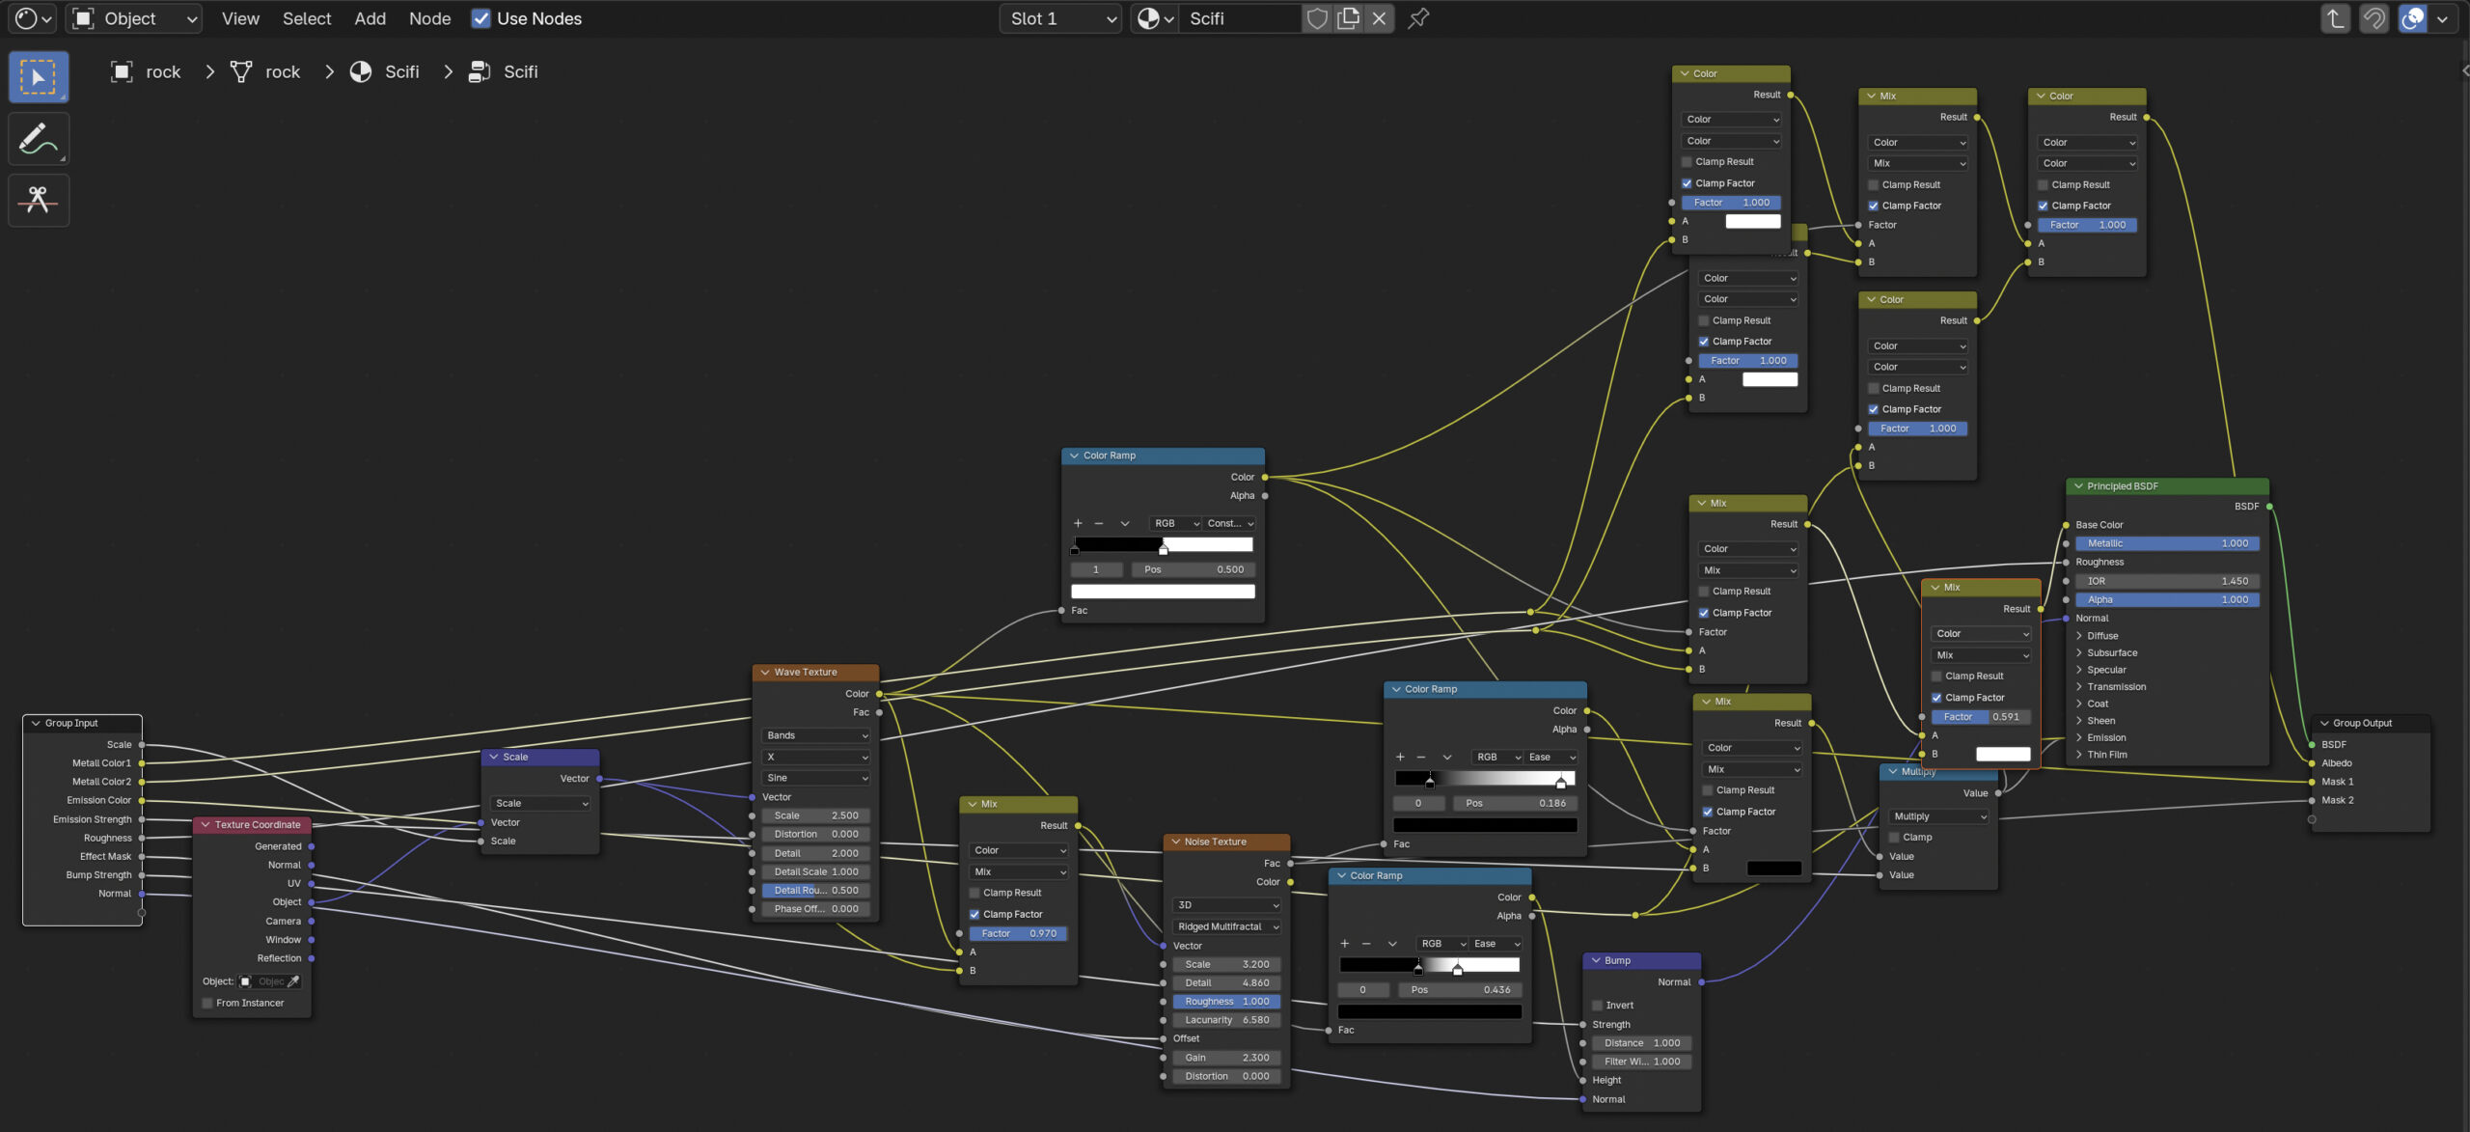This screenshot has height=1132, width=2470.
Task: Open 3D dimensions dropdown on Noise Texture
Action: tap(1227, 905)
